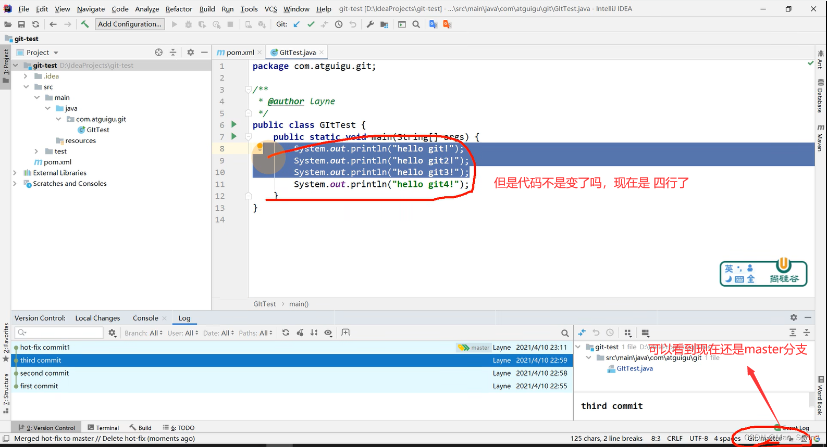Toggle tool window bars icon in status bar
This screenshot has height=447, width=827.
click(x=6, y=439)
